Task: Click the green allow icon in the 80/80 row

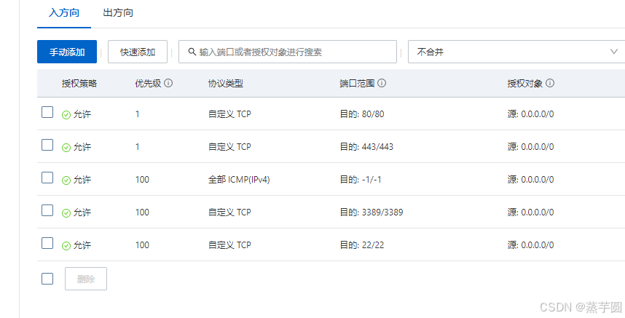Action: 66,115
